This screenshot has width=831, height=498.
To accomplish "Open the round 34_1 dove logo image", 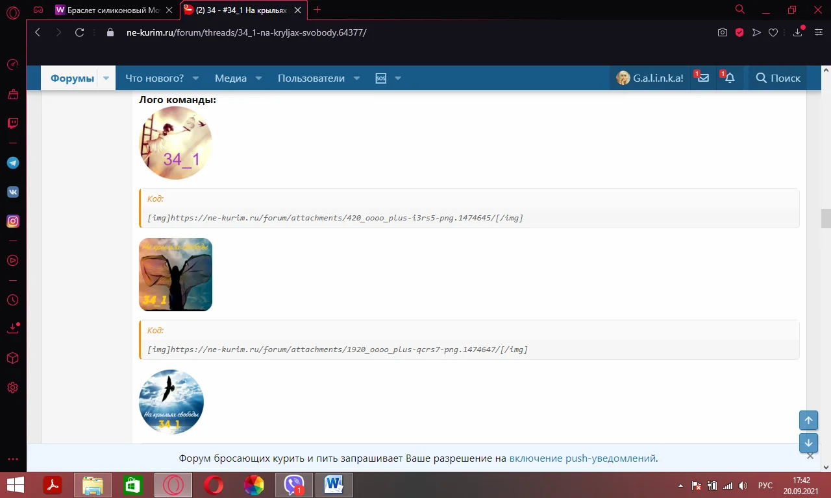I will point(175,143).
